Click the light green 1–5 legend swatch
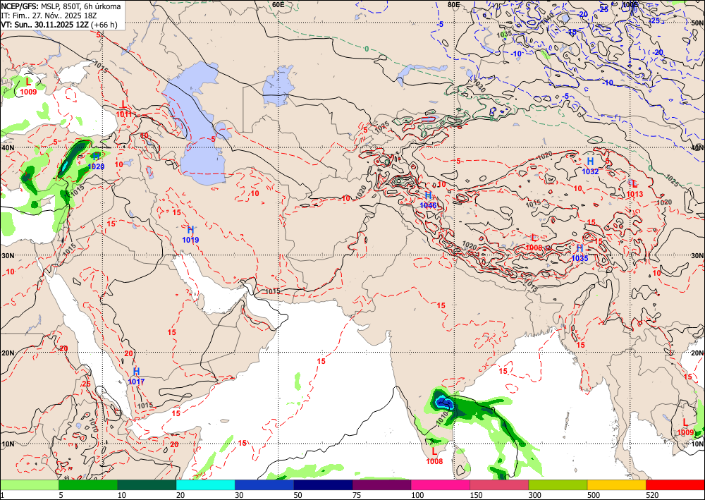The height and width of the screenshot is (500, 705). [x=29, y=485]
